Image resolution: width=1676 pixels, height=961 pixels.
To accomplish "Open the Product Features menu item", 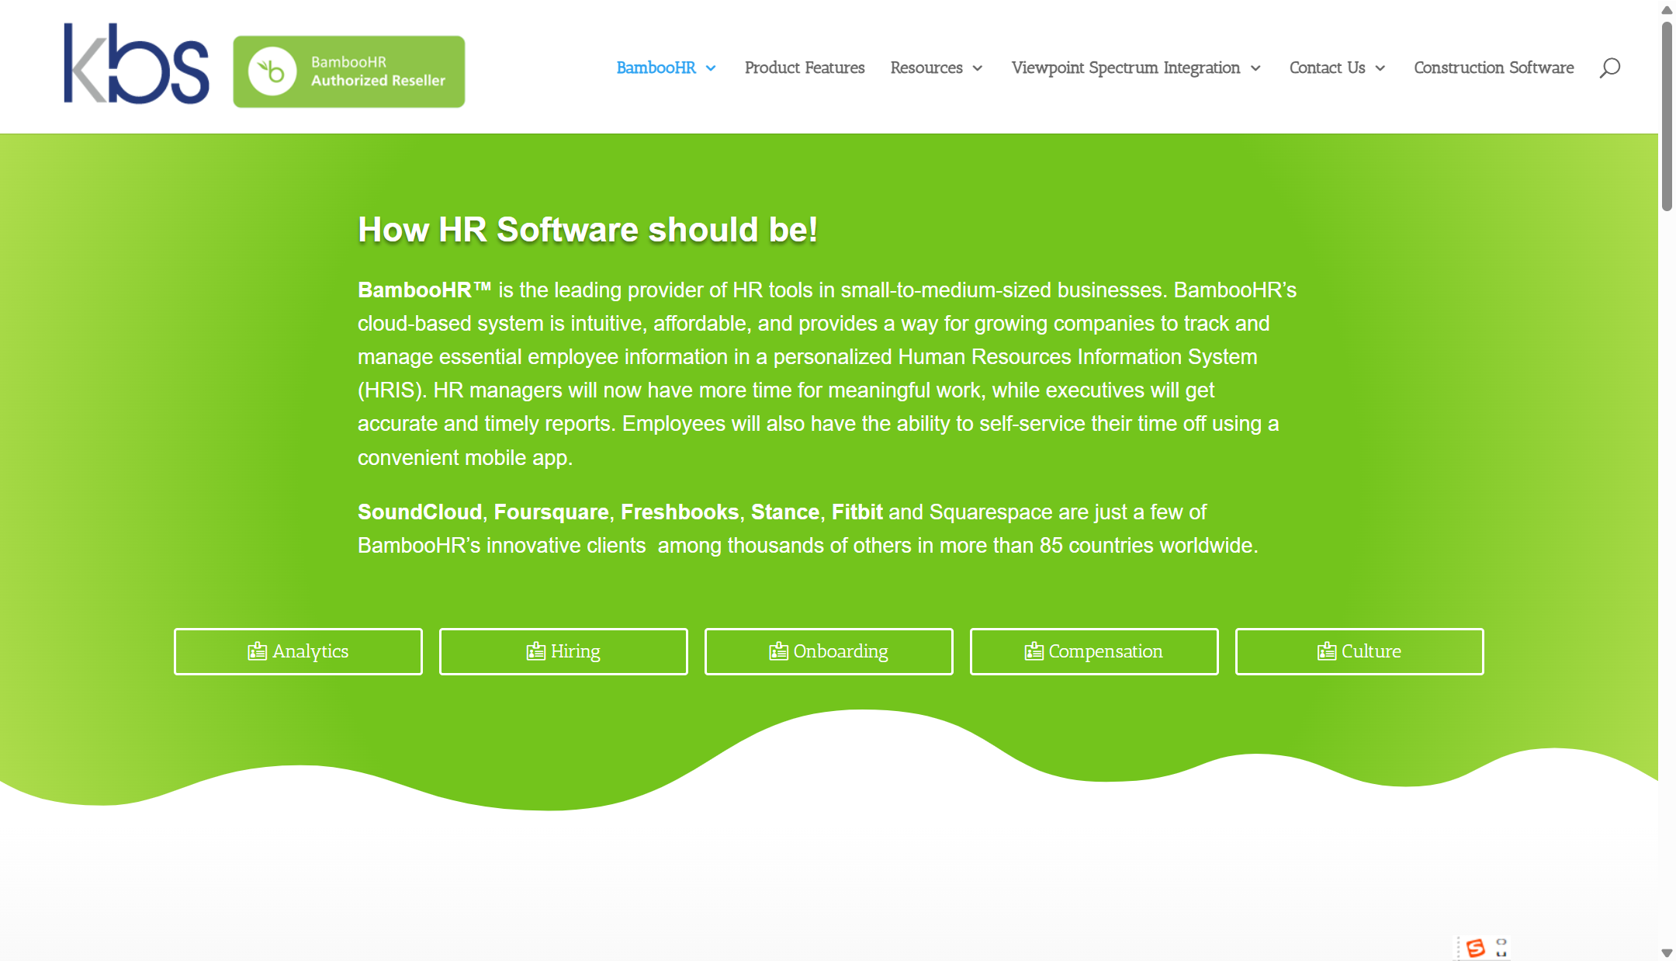I will (x=804, y=68).
